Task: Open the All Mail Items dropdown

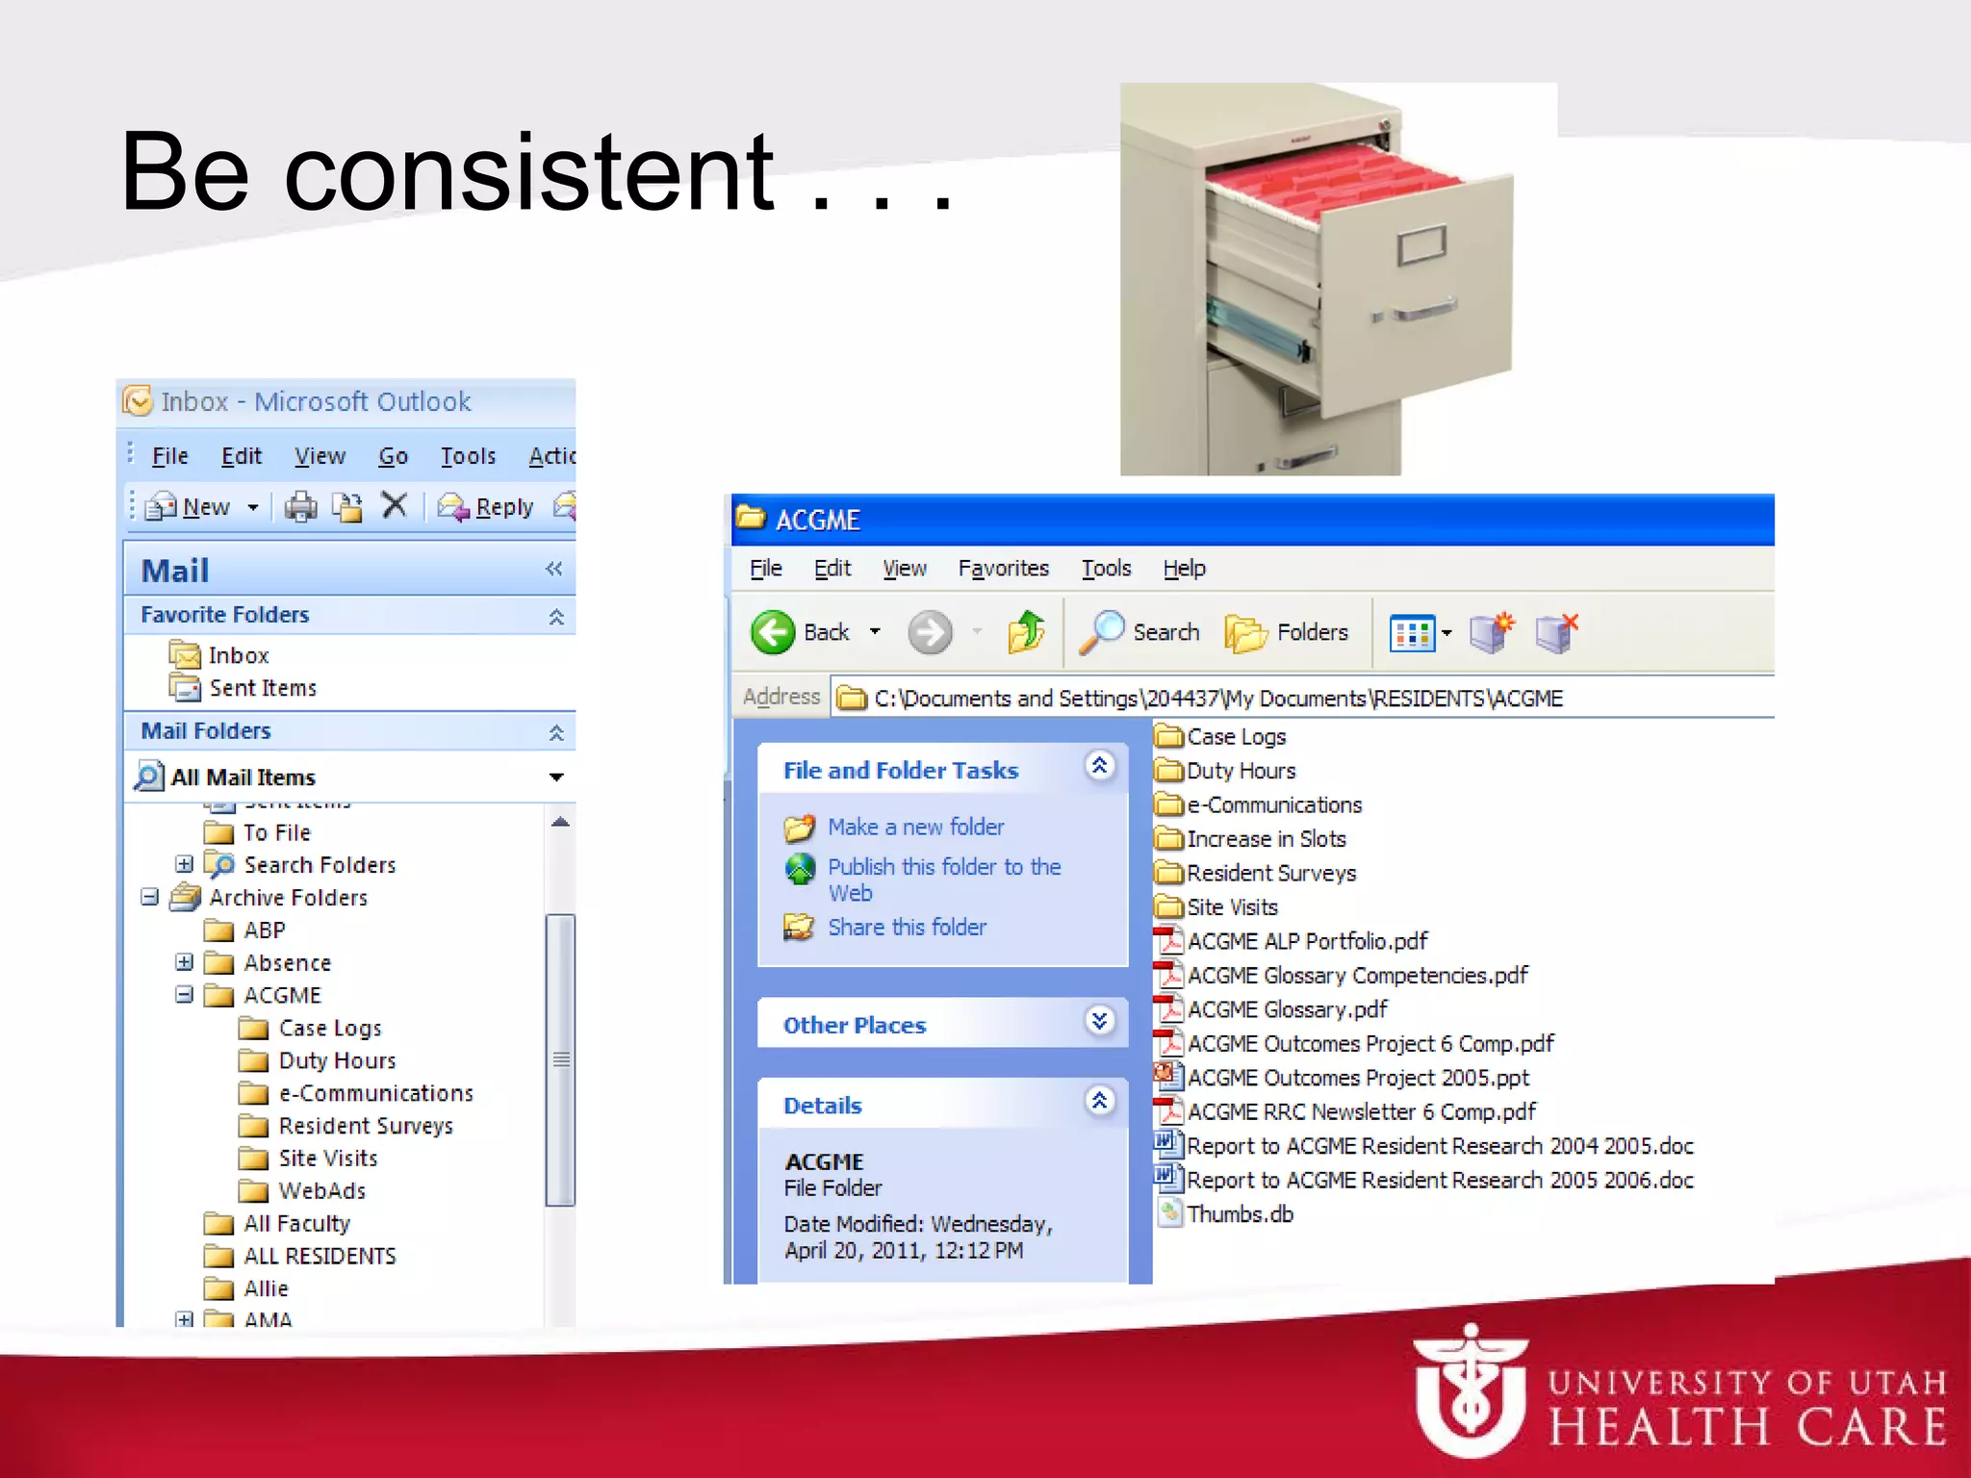Action: click(x=556, y=777)
